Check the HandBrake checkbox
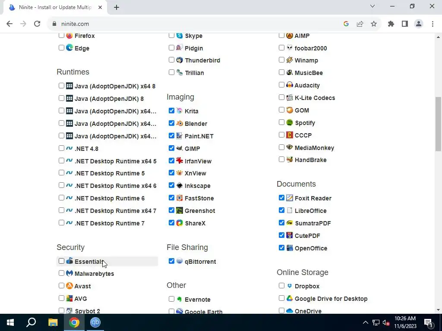Viewport: 442px width, 331px height. coord(281,159)
